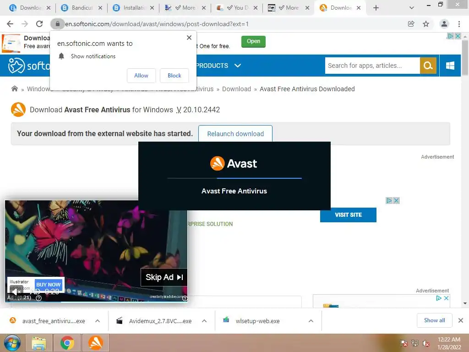Close the Bandicut tab
469x352 pixels.
pyautogui.click(x=100, y=8)
